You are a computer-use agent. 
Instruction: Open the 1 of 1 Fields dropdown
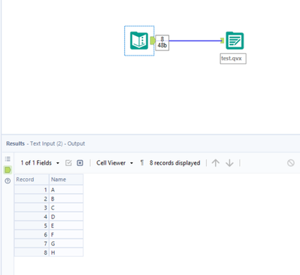[40, 163]
